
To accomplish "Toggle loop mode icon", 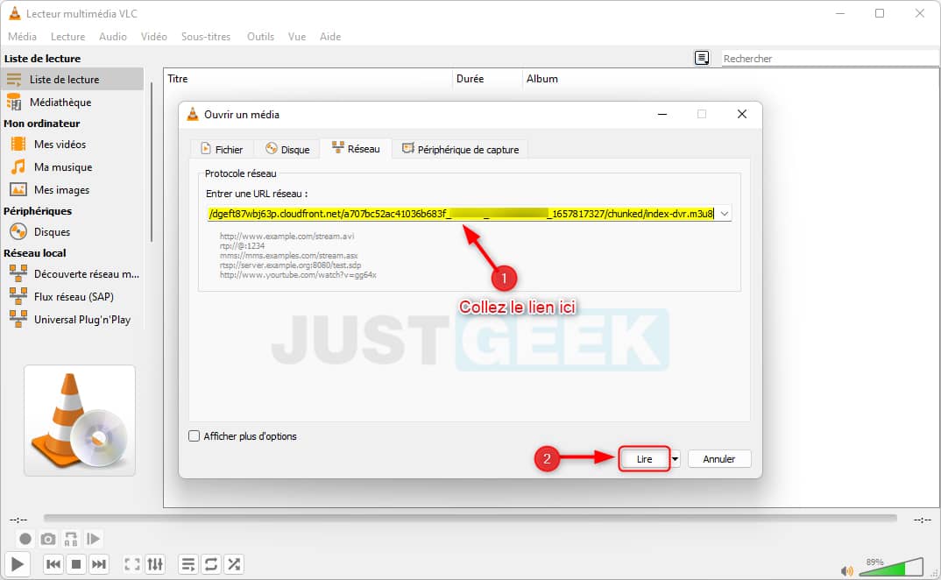I will pyautogui.click(x=211, y=564).
